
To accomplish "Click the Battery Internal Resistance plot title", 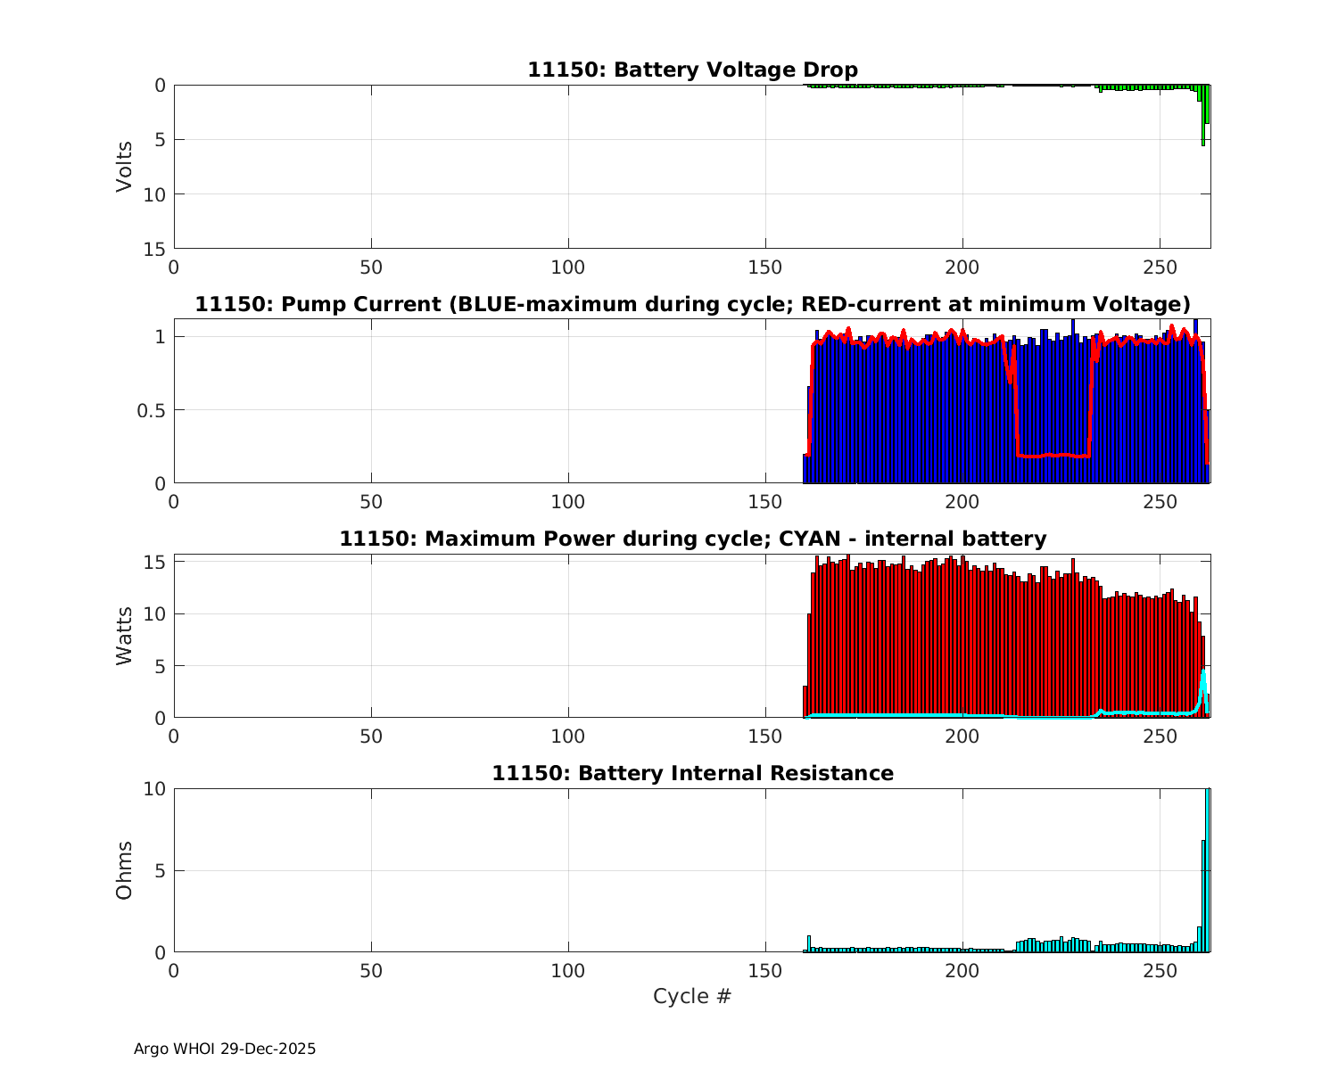I will tap(692, 773).
